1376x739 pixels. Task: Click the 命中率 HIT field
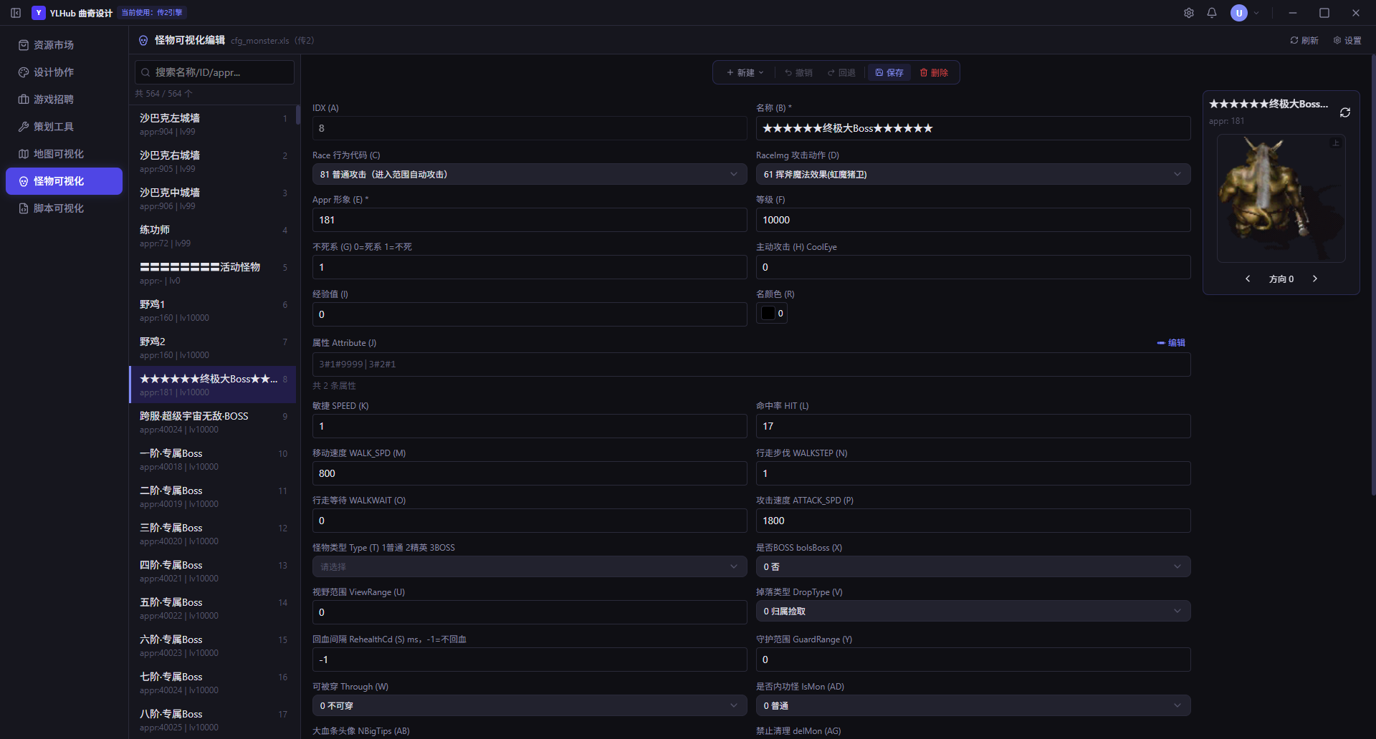click(x=973, y=426)
